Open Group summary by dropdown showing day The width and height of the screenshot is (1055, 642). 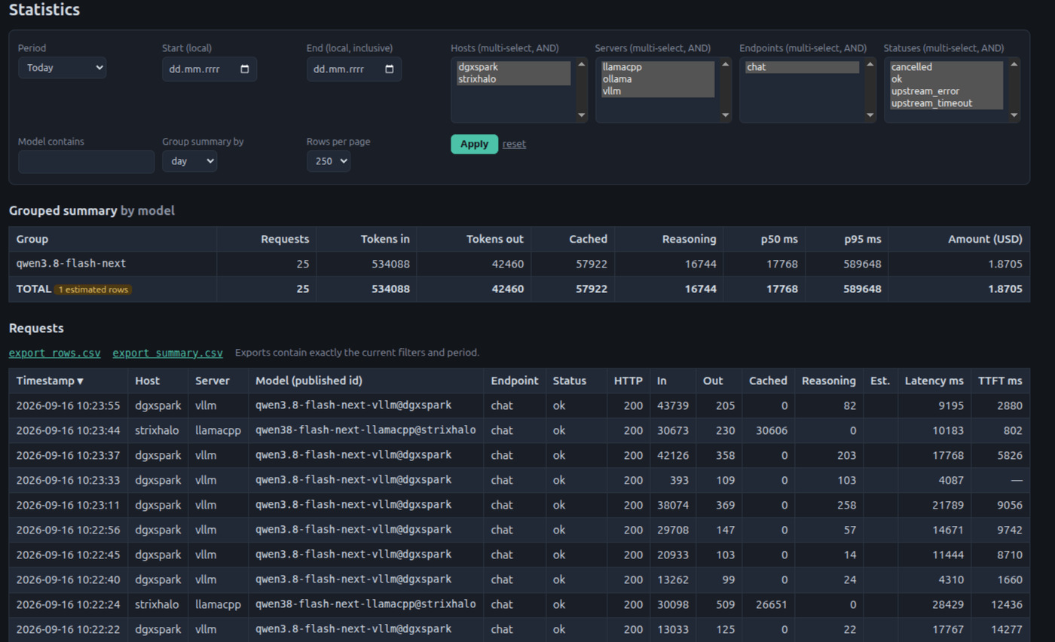[189, 161]
